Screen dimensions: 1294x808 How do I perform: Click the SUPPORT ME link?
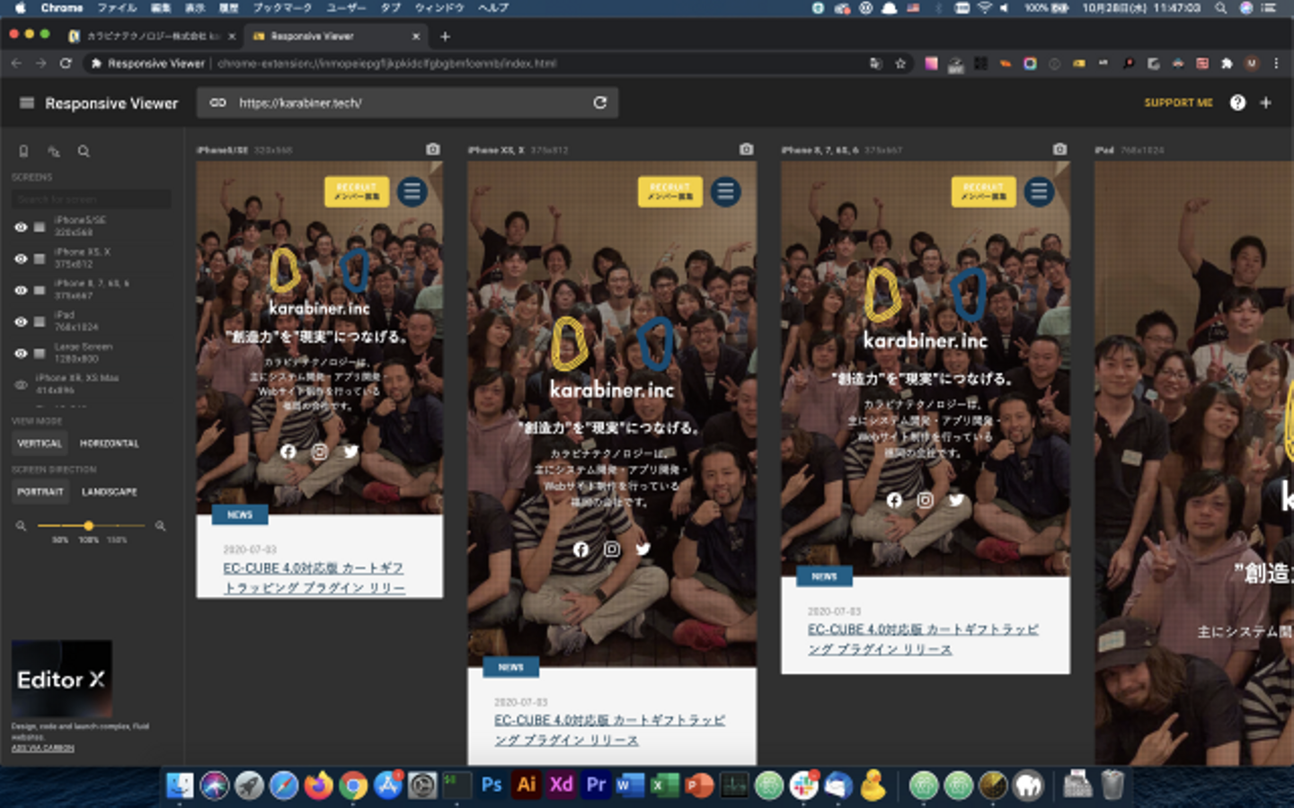click(1178, 103)
